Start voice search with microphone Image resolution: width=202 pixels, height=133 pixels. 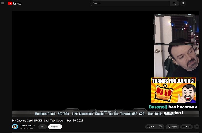(183, 3)
